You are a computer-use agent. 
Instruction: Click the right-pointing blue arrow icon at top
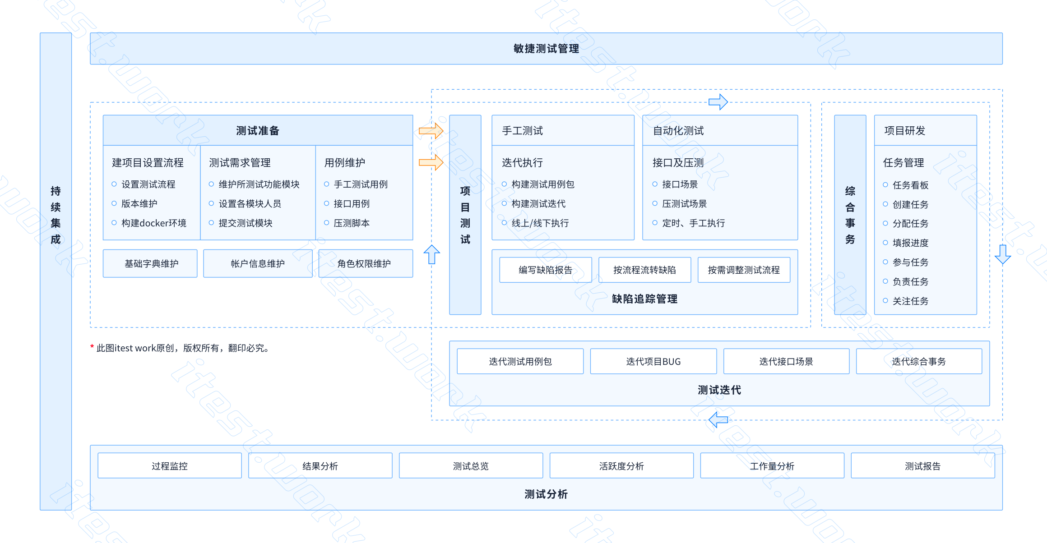click(x=718, y=102)
